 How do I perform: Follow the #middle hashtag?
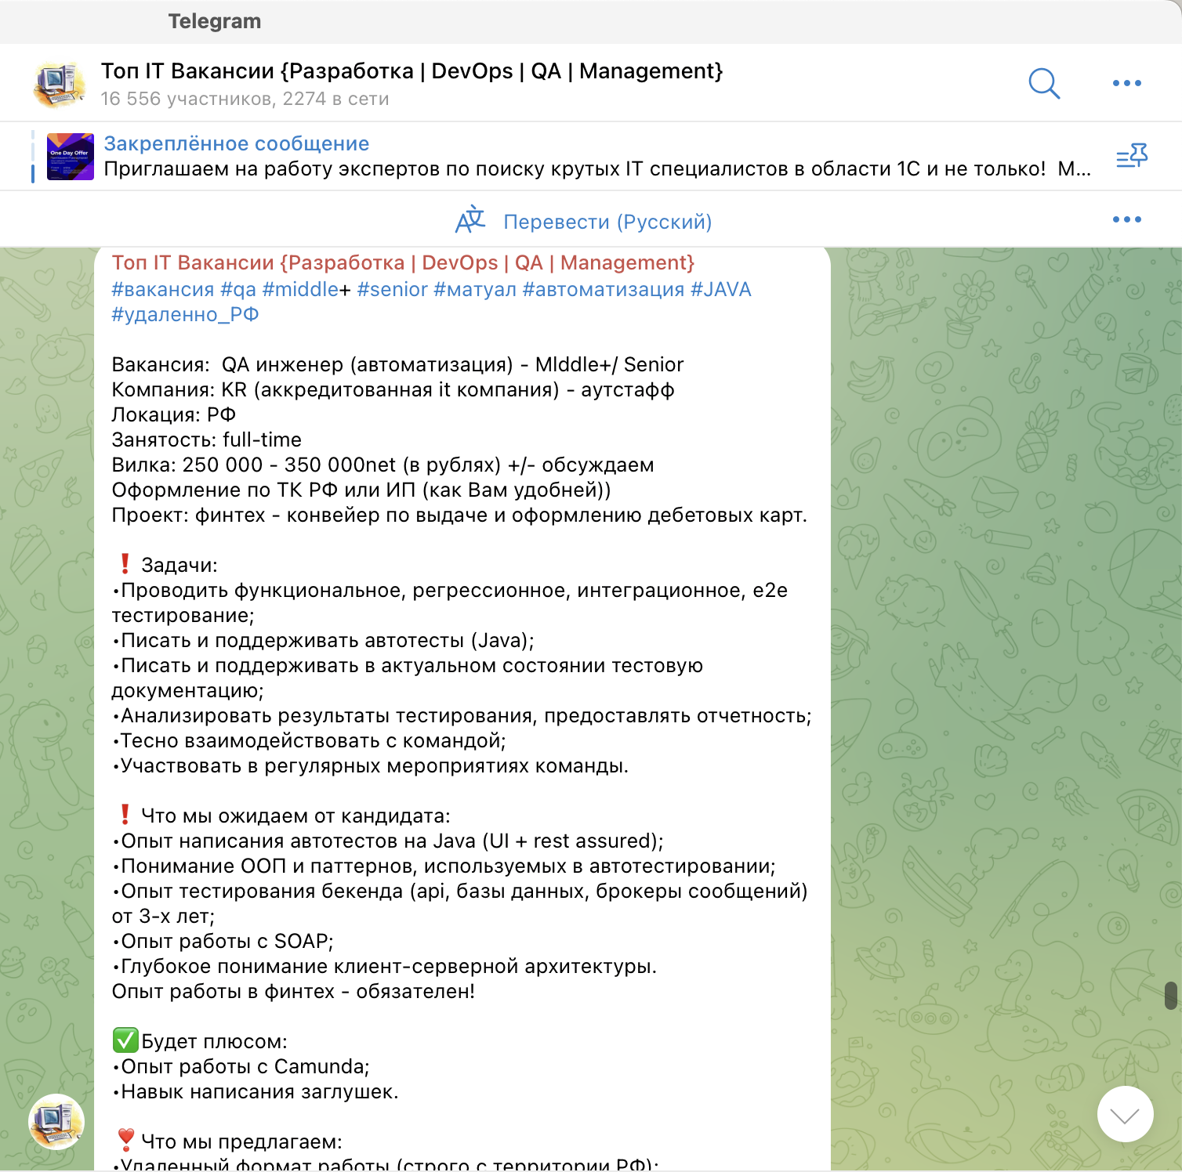(300, 289)
